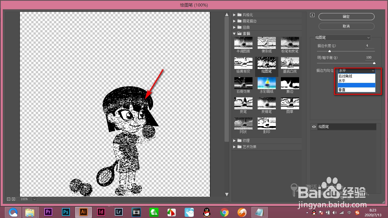Screen dimensions: 388x218
Task: Open the 描边方向 direction combo box
Action: point(356,71)
